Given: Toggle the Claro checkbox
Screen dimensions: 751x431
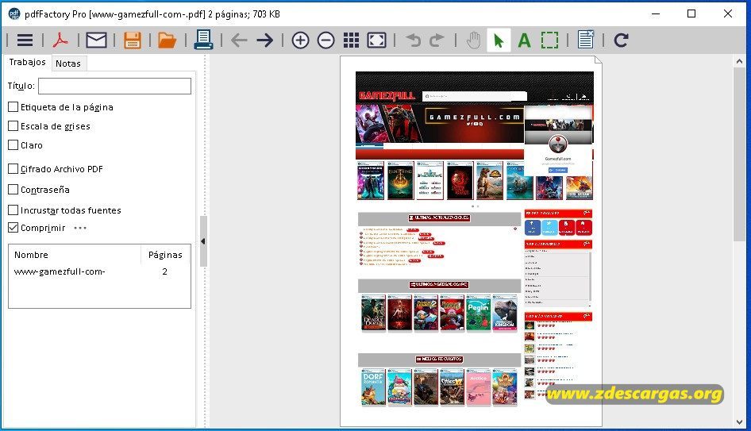Looking at the screenshot, I should pos(13,145).
